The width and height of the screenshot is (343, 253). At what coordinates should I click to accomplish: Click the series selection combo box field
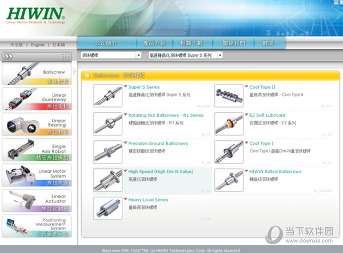(x=185, y=55)
